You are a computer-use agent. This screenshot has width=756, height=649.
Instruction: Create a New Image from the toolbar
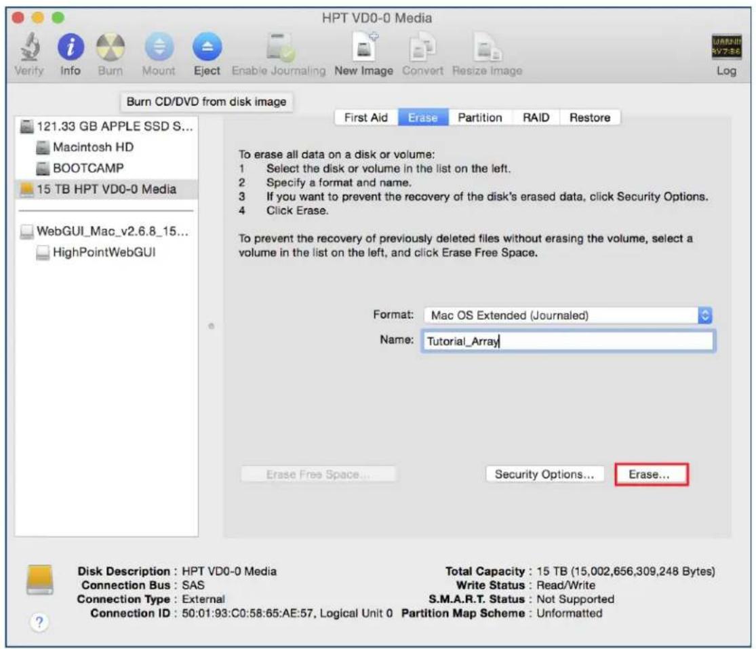365,47
